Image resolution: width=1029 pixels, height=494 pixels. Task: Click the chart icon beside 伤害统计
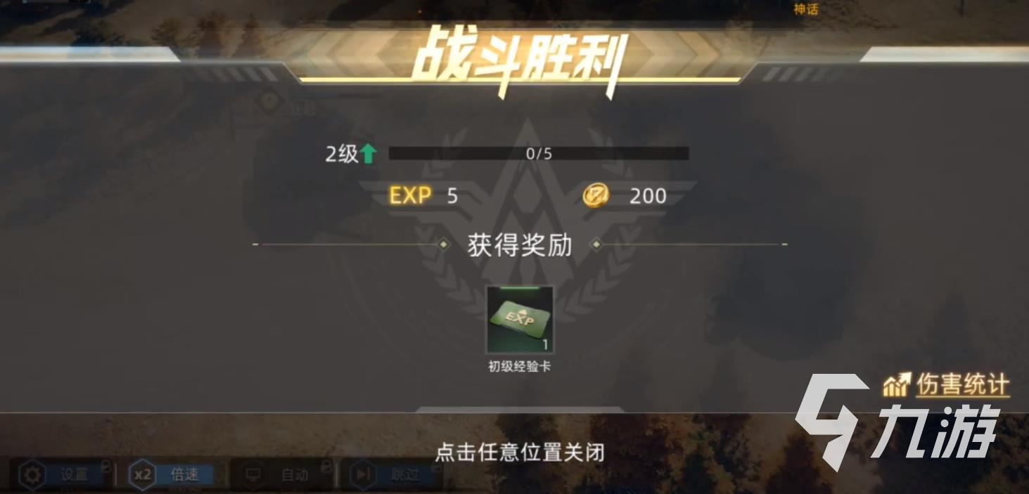897,384
